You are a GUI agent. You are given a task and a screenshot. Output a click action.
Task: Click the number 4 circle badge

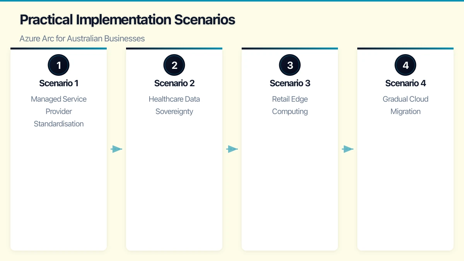coord(405,65)
